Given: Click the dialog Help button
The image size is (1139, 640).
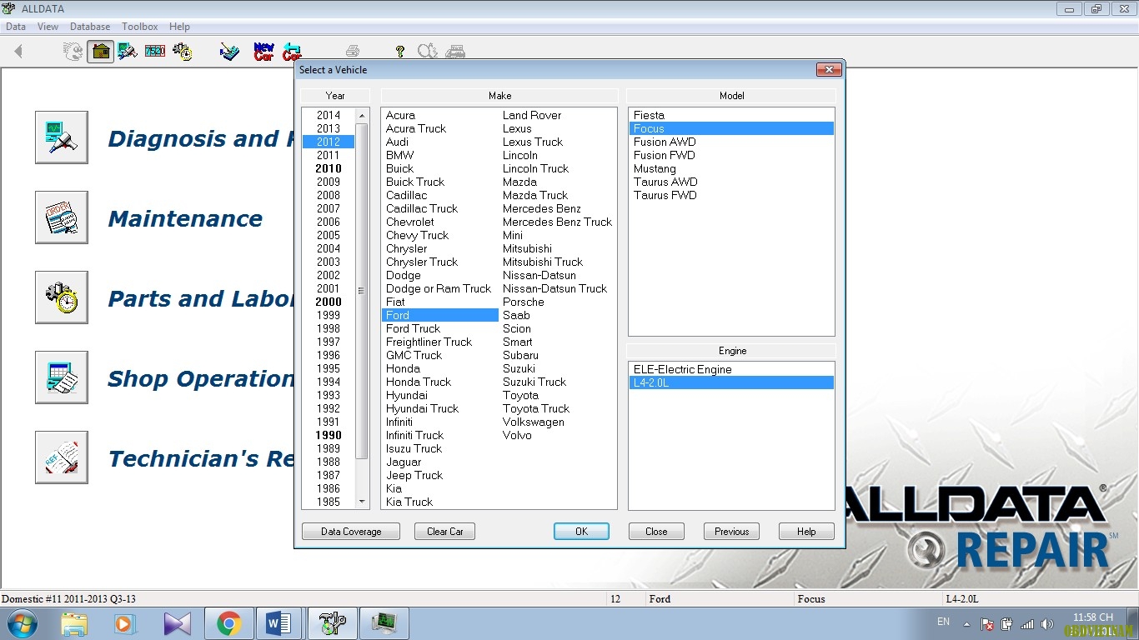Looking at the screenshot, I should tap(806, 532).
